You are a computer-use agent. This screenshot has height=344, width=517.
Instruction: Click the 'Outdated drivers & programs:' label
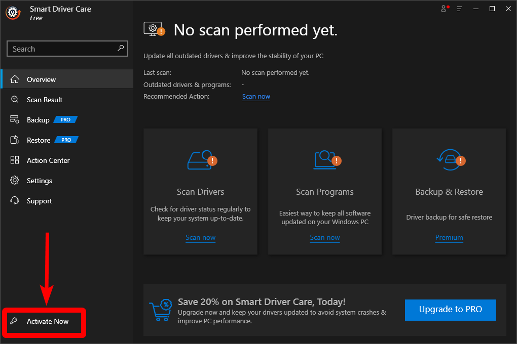(187, 84)
